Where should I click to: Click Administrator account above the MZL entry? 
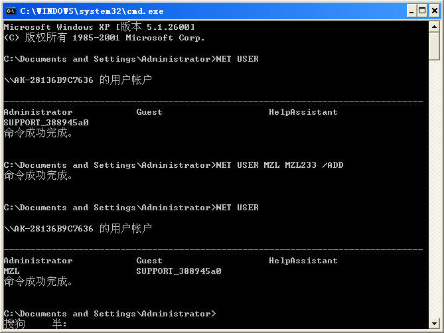pyautogui.click(x=38, y=261)
